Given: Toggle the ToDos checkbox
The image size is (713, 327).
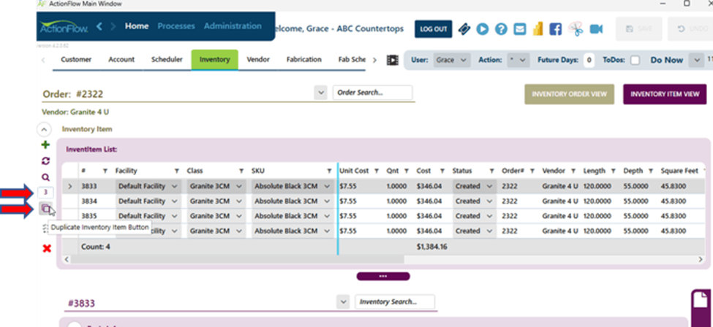Looking at the screenshot, I should coord(635,60).
